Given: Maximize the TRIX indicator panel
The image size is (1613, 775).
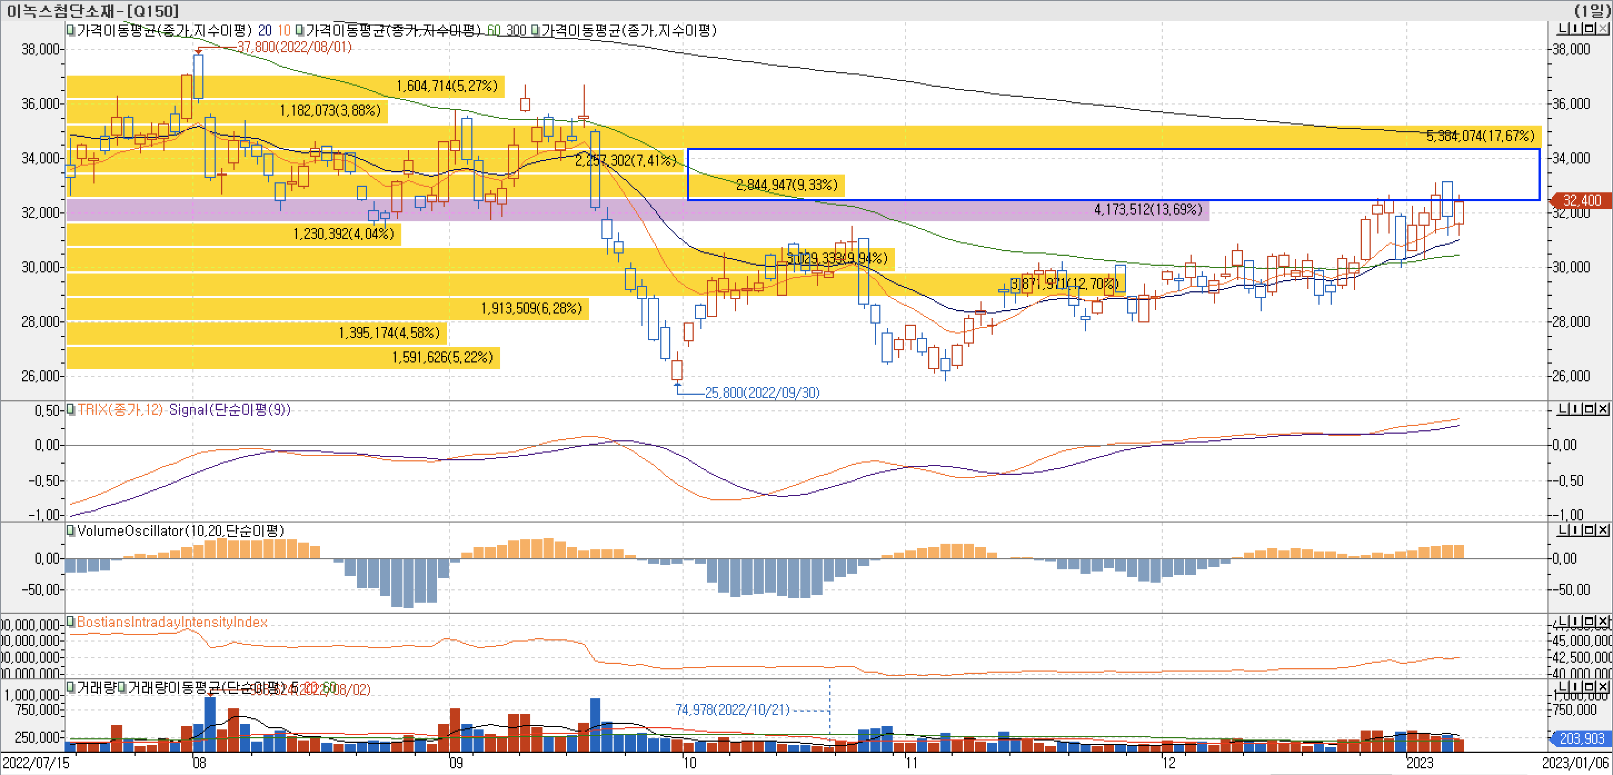Looking at the screenshot, I should pyautogui.click(x=1590, y=409).
